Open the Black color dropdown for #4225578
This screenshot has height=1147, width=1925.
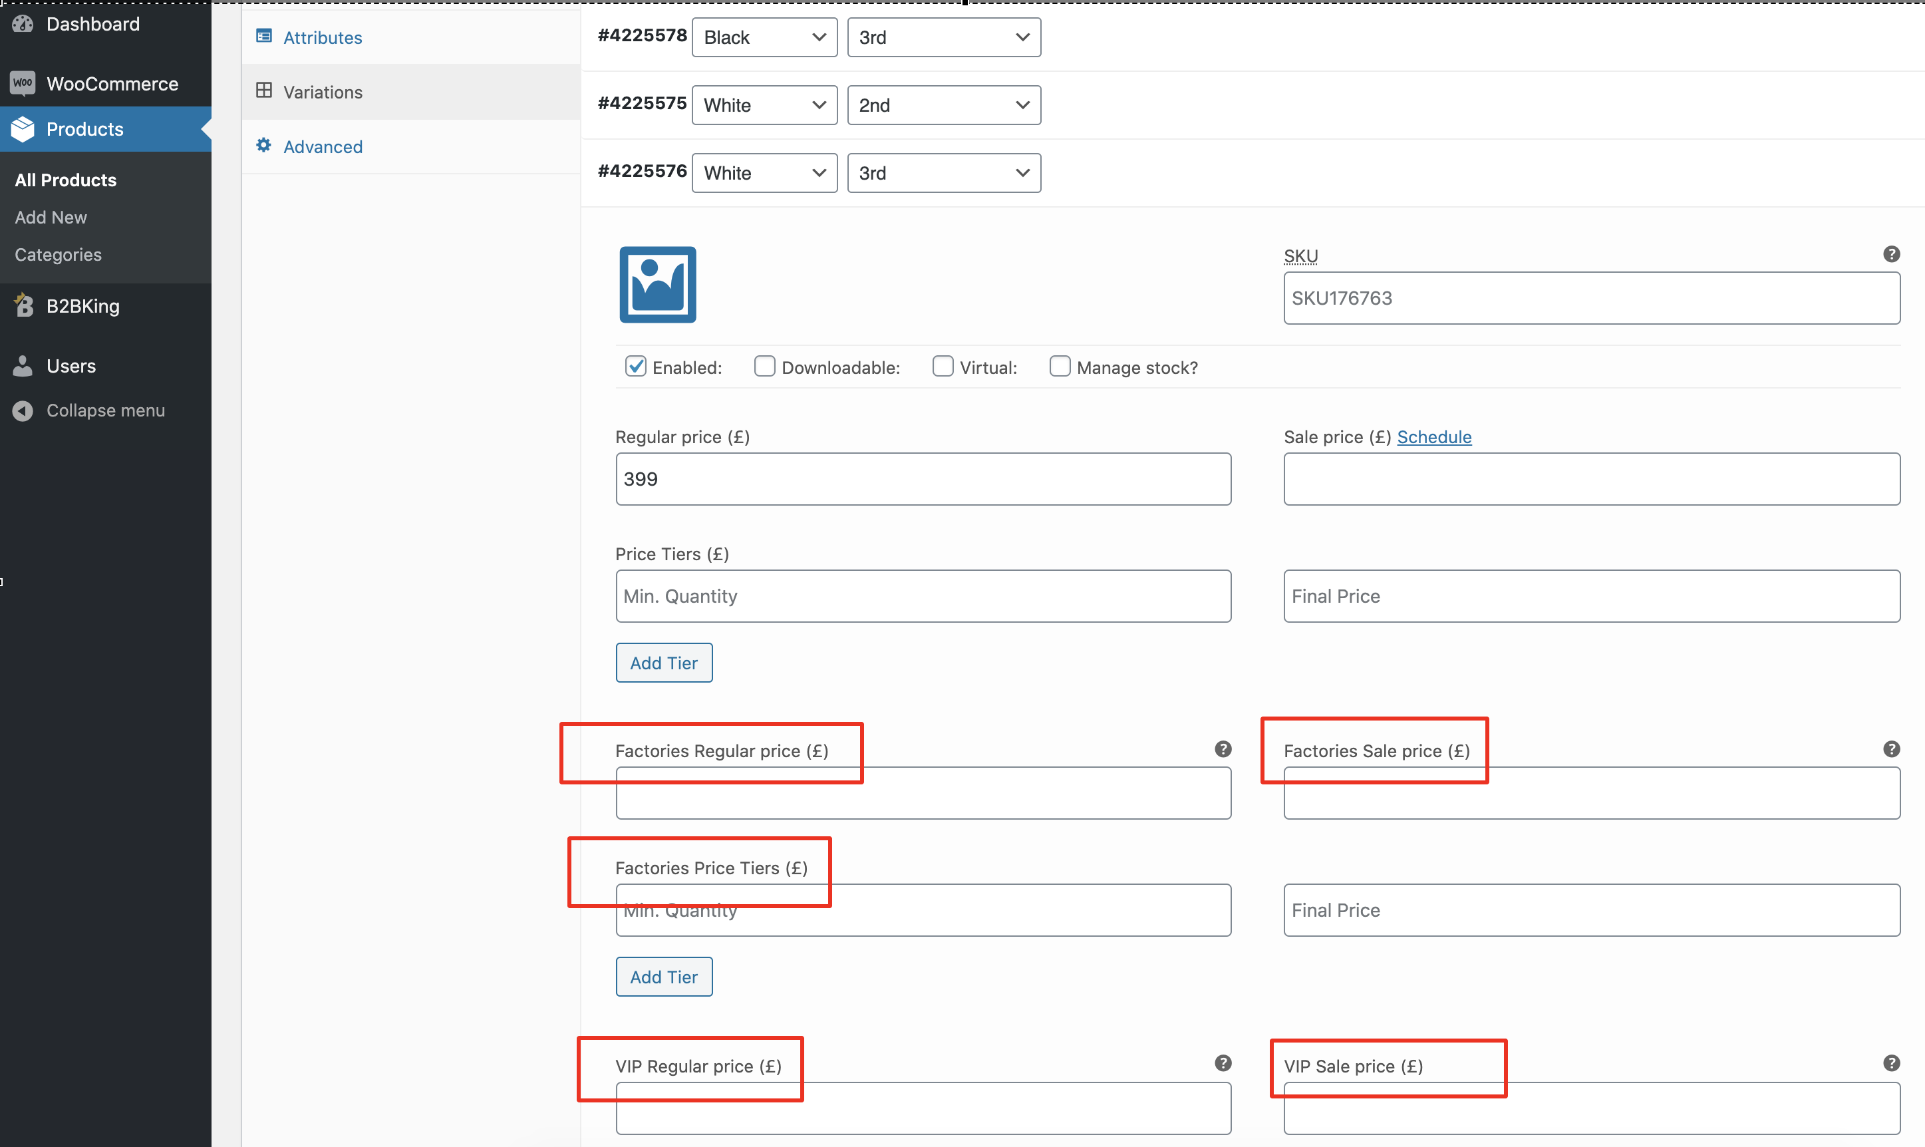[x=764, y=37]
